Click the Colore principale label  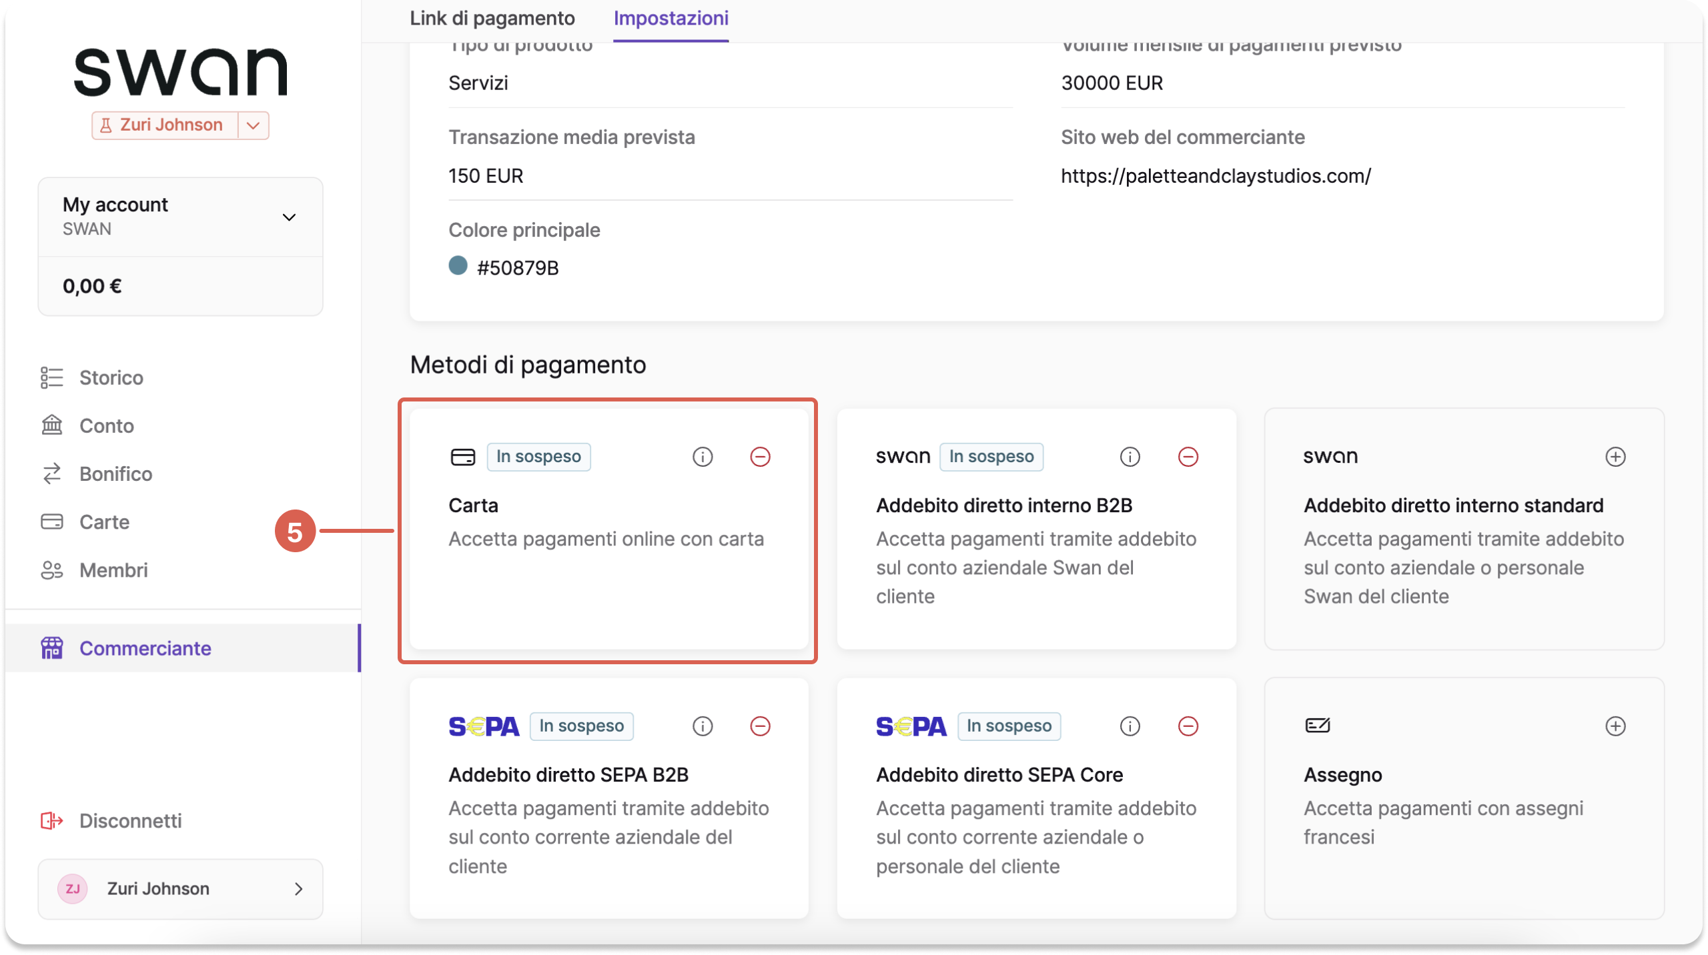(x=524, y=230)
